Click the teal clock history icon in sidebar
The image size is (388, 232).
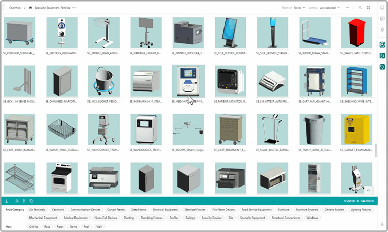pyautogui.click(x=382, y=45)
